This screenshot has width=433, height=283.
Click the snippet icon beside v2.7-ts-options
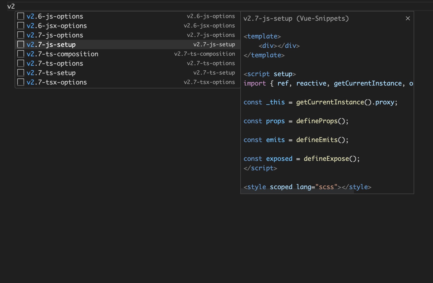pyautogui.click(x=21, y=63)
